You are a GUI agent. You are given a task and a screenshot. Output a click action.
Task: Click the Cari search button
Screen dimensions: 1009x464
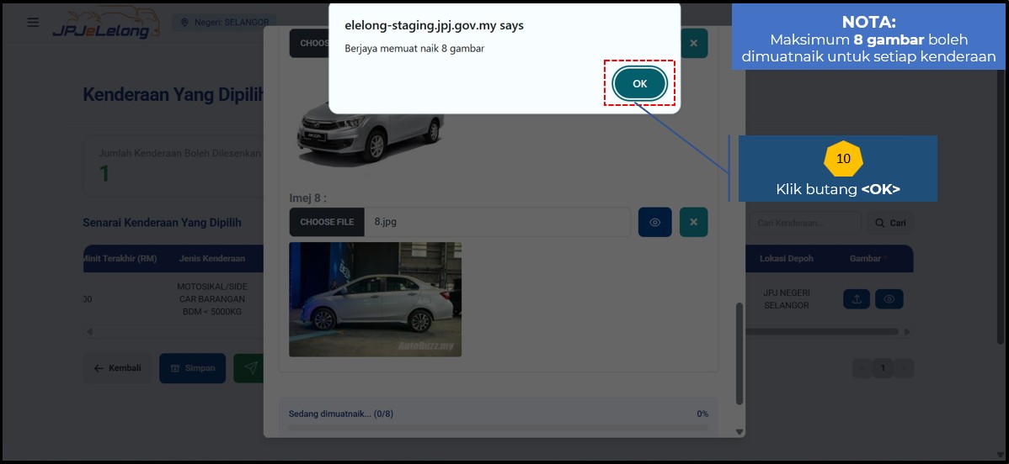(x=890, y=223)
